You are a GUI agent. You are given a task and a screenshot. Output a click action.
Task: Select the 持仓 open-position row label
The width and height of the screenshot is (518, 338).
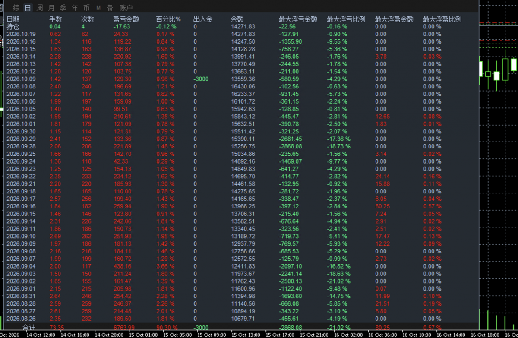tap(13, 26)
